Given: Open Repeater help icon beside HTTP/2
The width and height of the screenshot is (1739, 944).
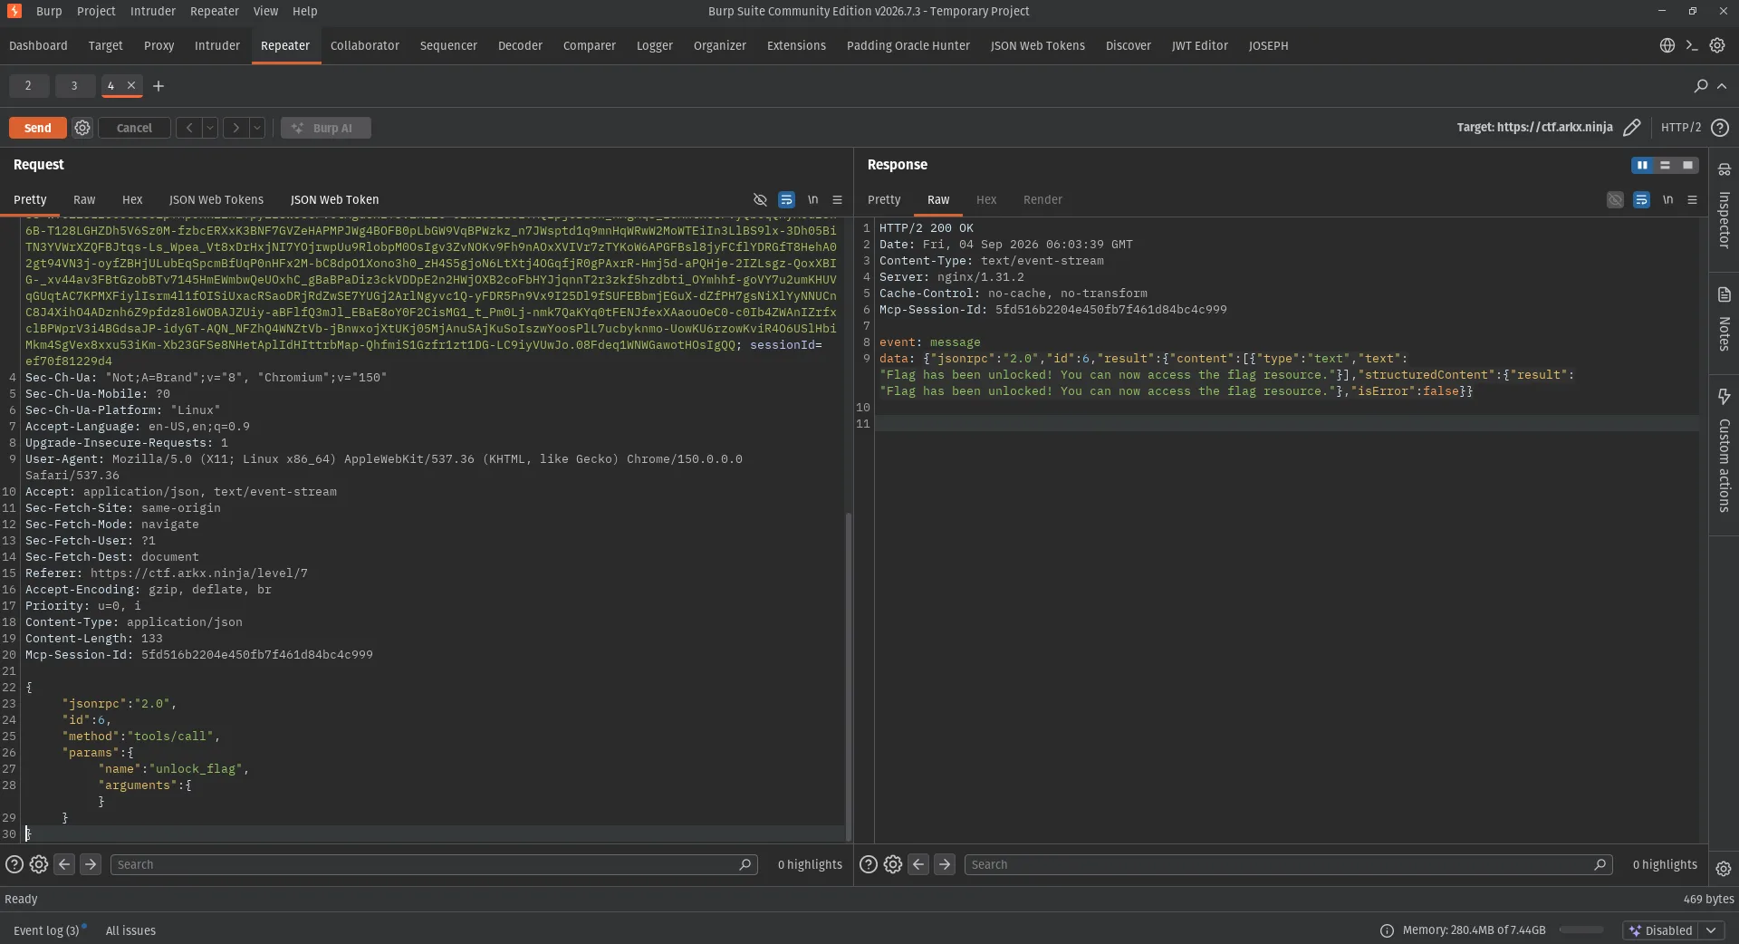Looking at the screenshot, I should [1720, 128].
